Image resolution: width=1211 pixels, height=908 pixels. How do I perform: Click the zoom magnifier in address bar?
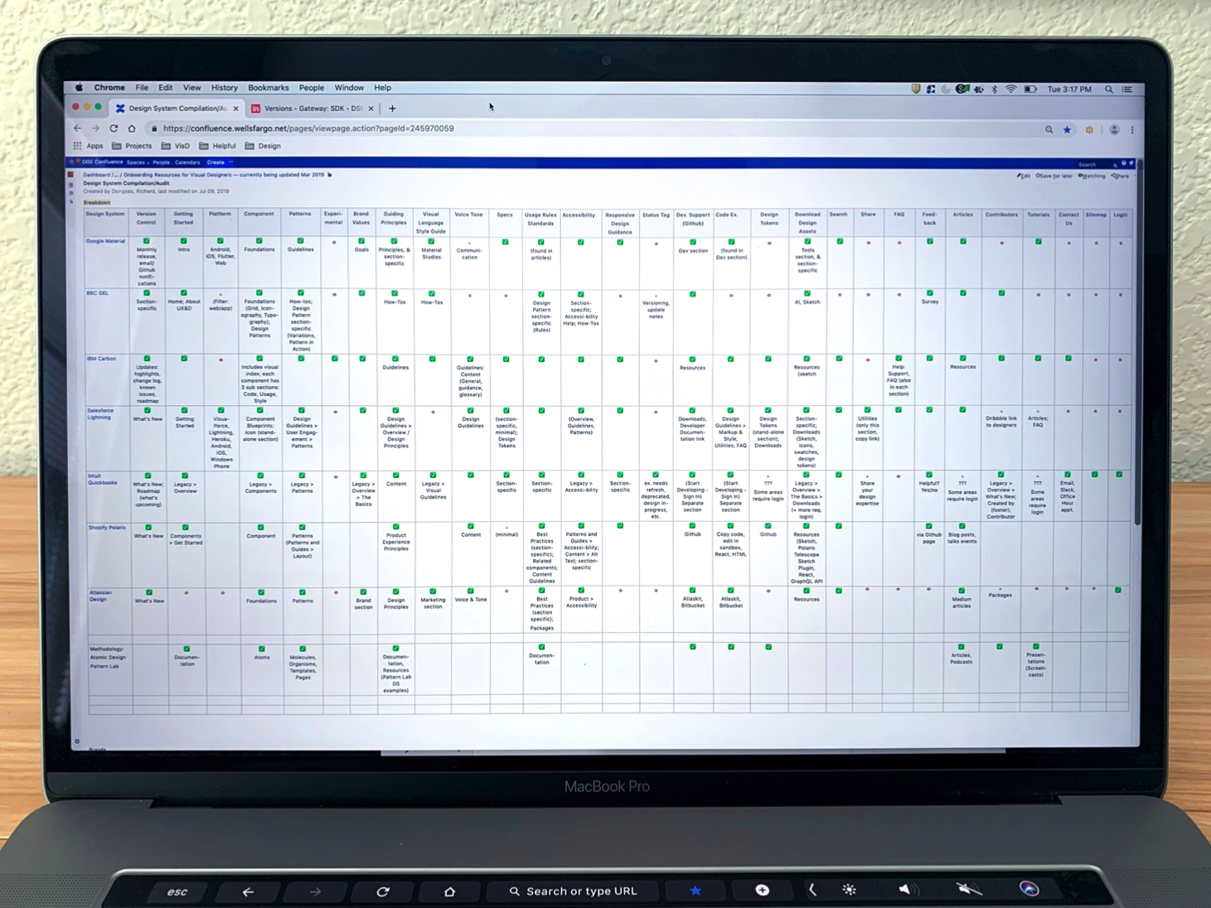click(1049, 129)
